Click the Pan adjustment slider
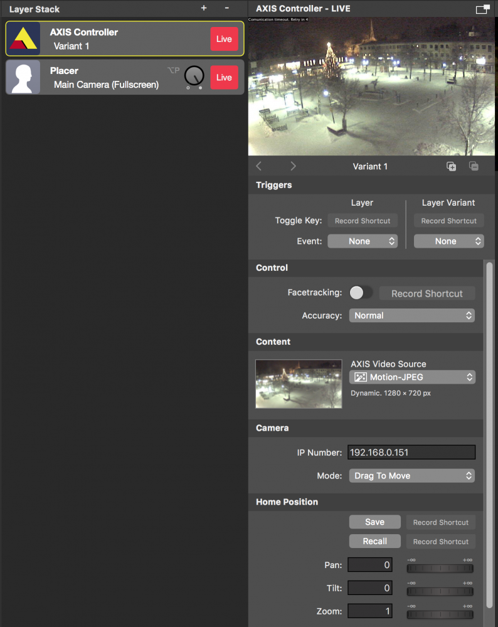The height and width of the screenshot is (627, 498). (x=440, y=568)
